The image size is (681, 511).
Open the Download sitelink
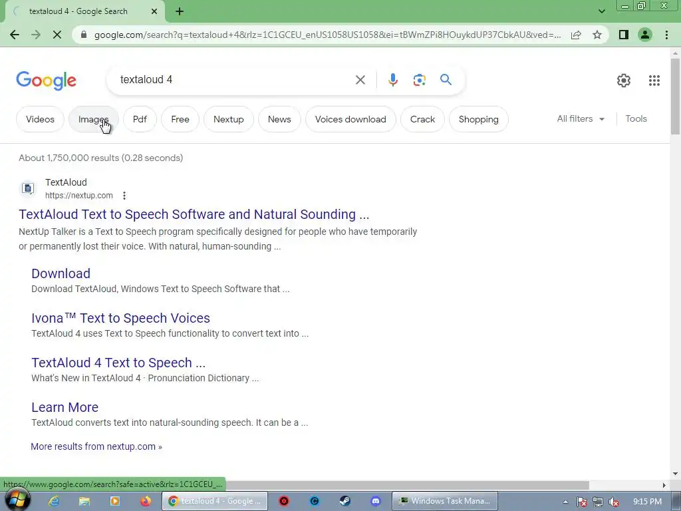click(x=61, y=273)
